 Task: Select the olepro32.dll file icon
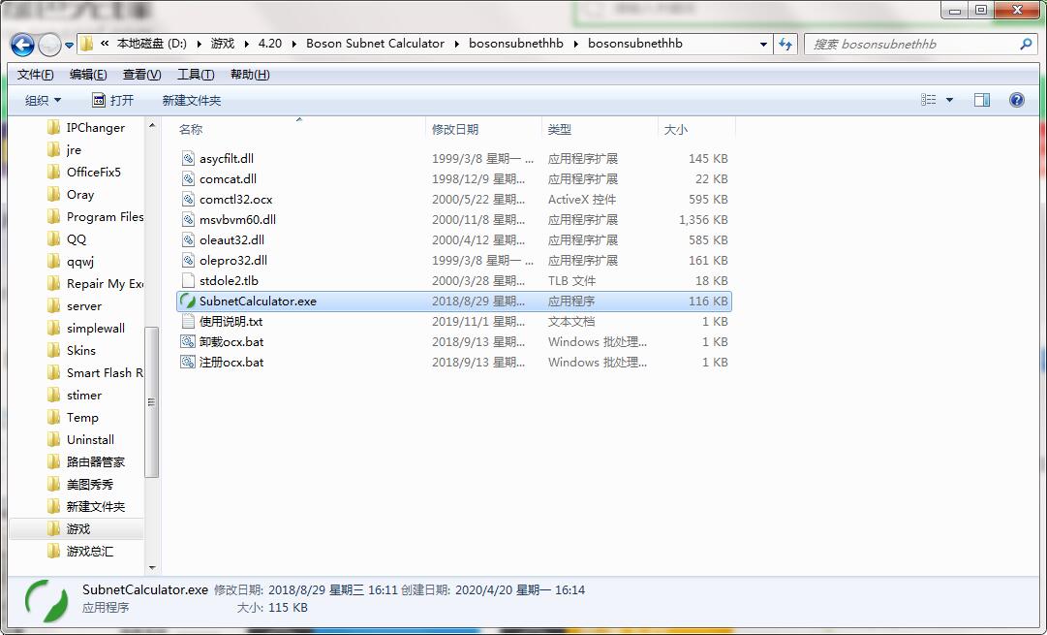pos(188,260)
